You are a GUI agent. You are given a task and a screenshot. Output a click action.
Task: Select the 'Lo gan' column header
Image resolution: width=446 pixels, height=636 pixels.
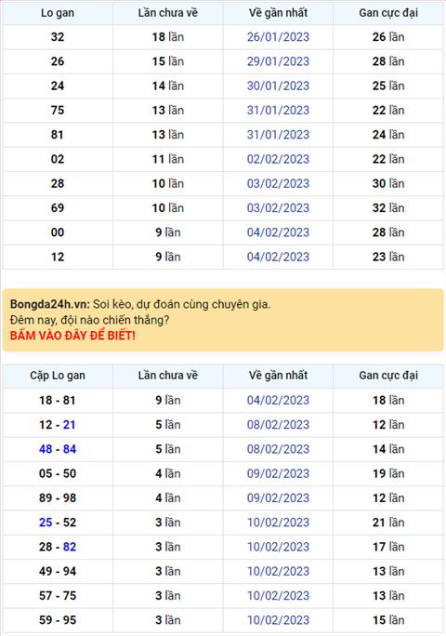pyautogui.click(x=58, y=13)
